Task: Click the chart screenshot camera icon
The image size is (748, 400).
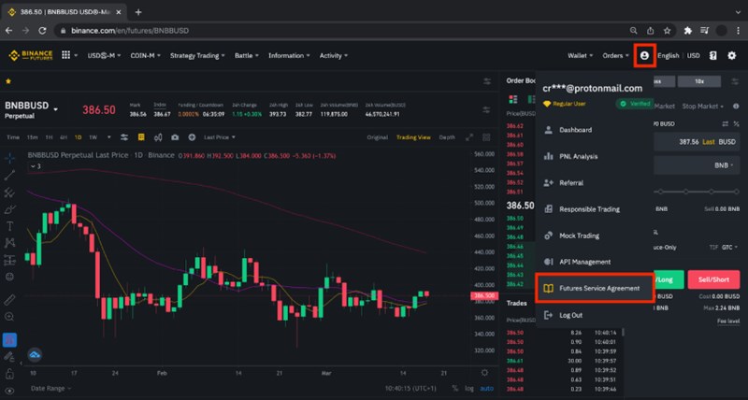Action: [174, 136]
